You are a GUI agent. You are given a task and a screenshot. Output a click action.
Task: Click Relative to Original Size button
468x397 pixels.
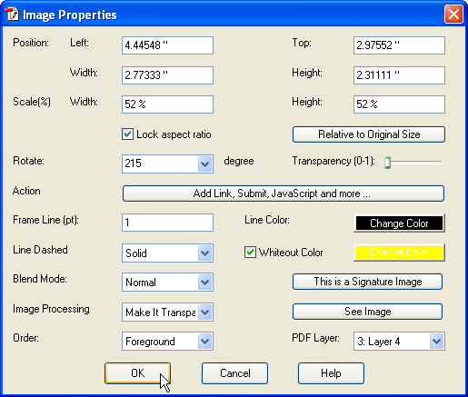(x=369, y=134)
